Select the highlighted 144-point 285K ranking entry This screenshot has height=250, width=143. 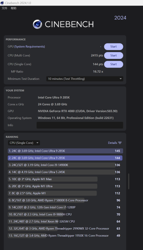point(65,158)
